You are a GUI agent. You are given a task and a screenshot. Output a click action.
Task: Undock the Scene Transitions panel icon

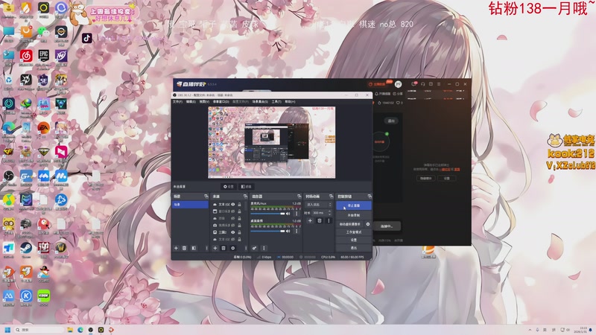point(331,197)
